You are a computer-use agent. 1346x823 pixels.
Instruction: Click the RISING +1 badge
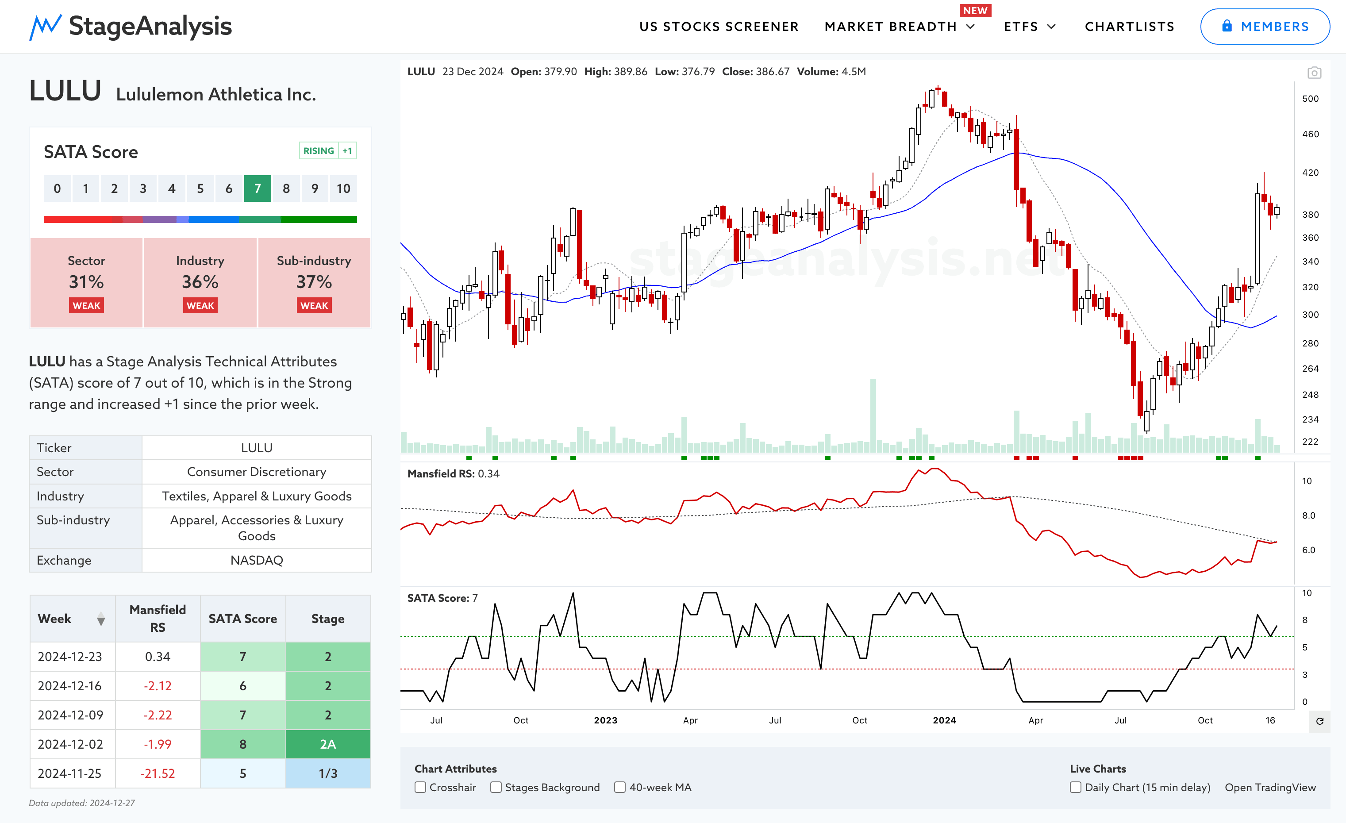click(x=328, y=151)
